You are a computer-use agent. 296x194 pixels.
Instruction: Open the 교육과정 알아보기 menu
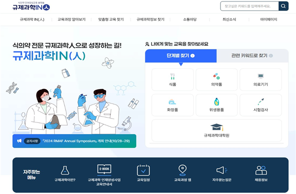[72, 19]
